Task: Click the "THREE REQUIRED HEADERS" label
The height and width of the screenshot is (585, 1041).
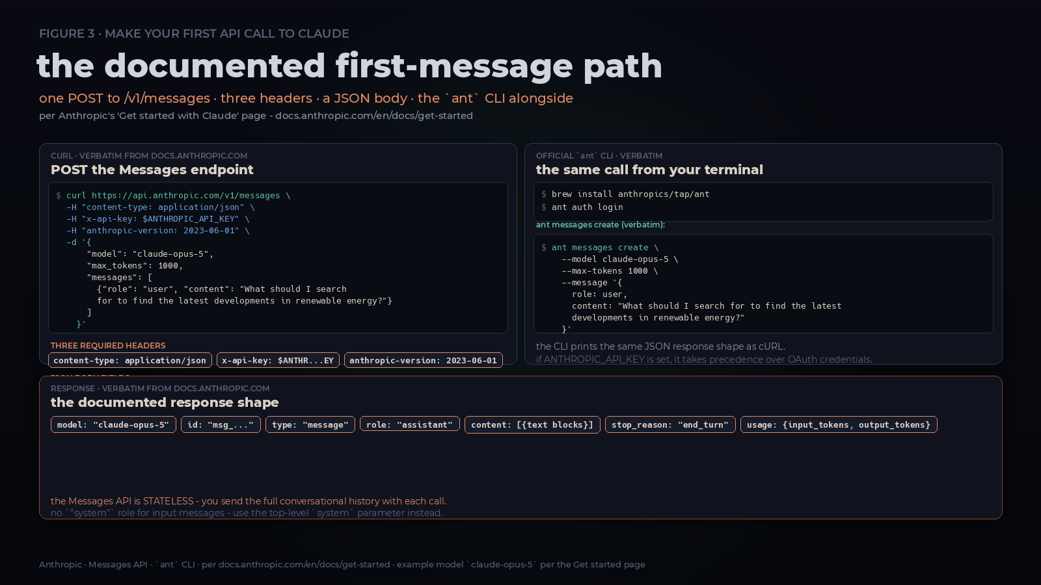Action: 108,346
